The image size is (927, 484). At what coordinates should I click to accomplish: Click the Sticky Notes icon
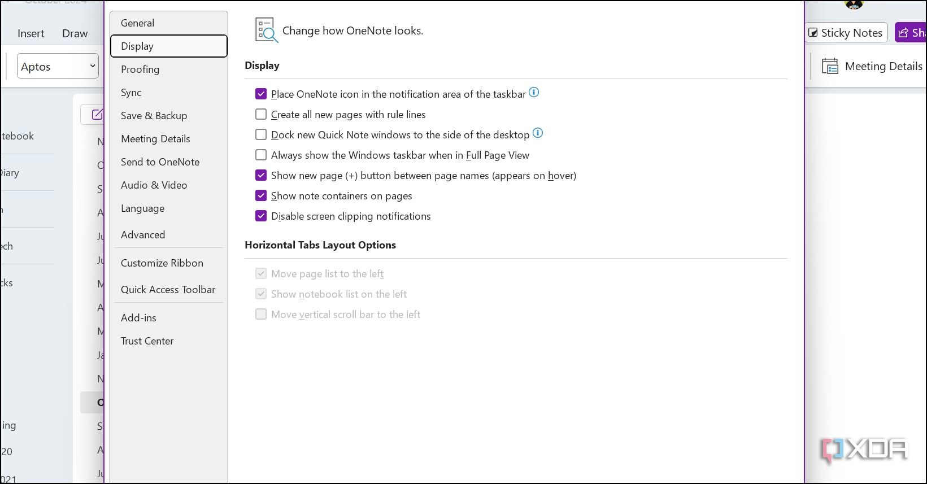[x=813, y=33]
